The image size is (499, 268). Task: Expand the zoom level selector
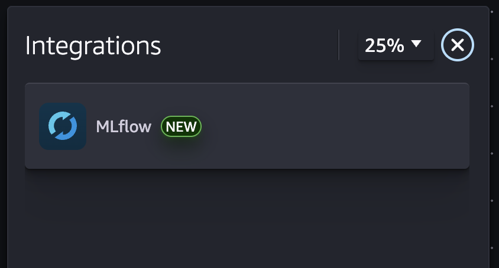[396, 45]
